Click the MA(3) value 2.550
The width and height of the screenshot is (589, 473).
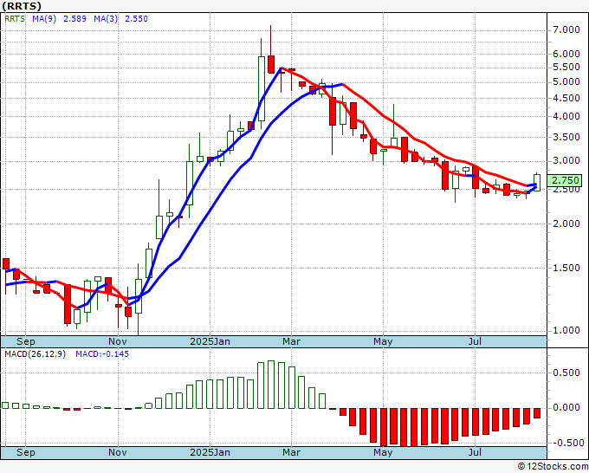pyautogui.click(x=136, y=19)
